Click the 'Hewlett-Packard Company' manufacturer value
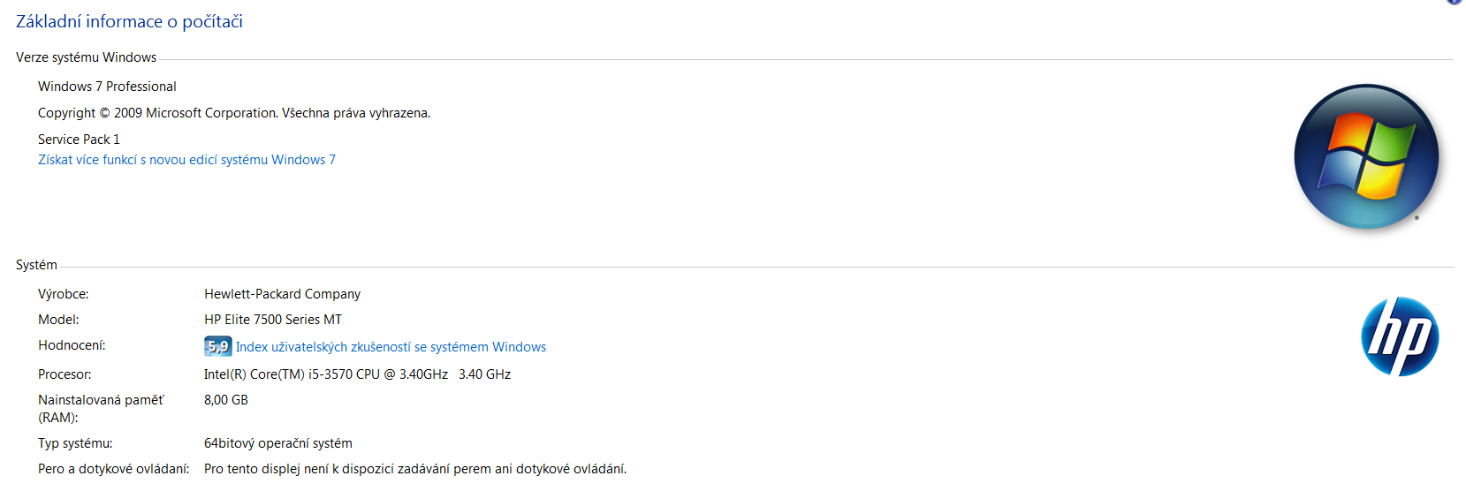 [x=282, y=294]
